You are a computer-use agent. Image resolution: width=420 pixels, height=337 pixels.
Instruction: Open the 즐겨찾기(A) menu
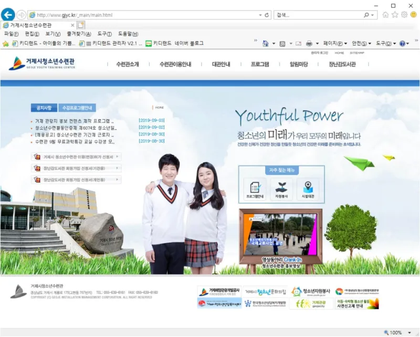pyautogui.click(x=79, y=34)
